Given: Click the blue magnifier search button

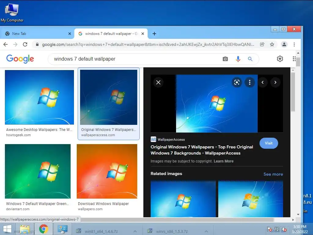Looking at the screenshot, I should (x=250, y=59).
